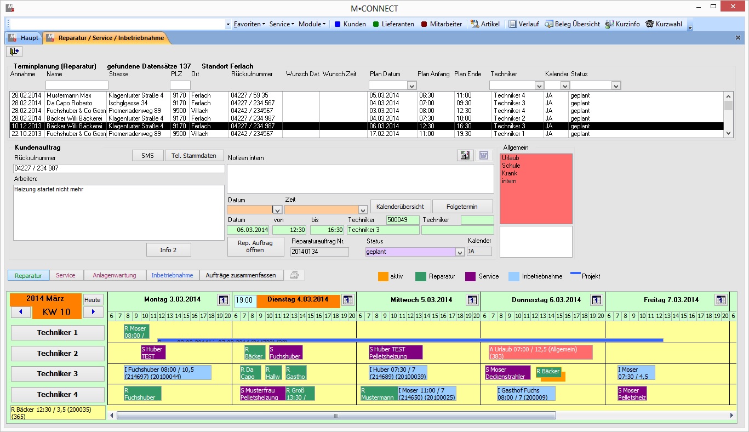Open the Favoriten menu
This screenshot has width=749, height=432.
[x=249, y=24]
